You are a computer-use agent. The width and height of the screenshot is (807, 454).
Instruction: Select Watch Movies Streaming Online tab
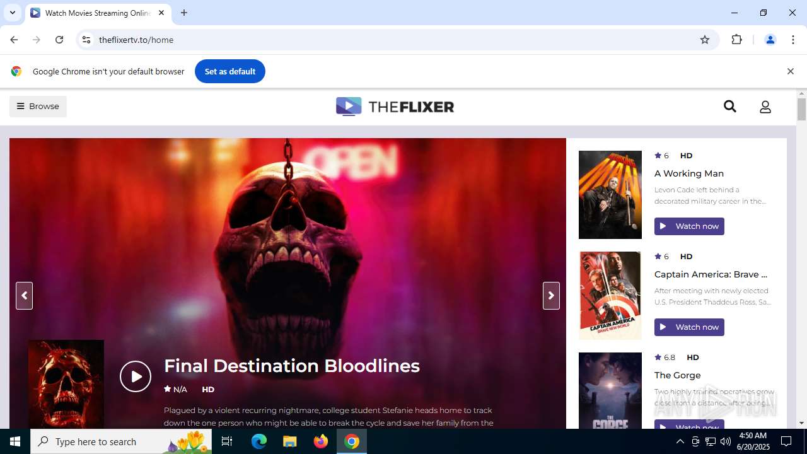click(98, 13)
